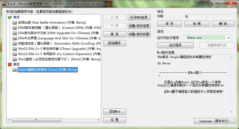Open the h3era.exe executable dropdown
Image resolution: width=239 pixels, height=129 pixels.
coord(228,38)
